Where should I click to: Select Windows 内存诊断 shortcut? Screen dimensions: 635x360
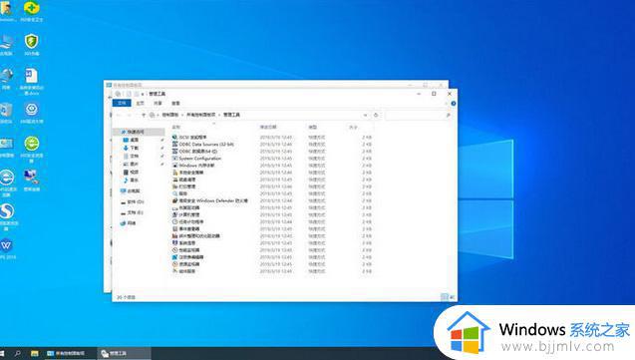193,166
